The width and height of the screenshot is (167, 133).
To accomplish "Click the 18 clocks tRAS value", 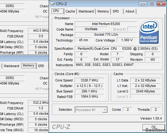I will coord(38,130).
